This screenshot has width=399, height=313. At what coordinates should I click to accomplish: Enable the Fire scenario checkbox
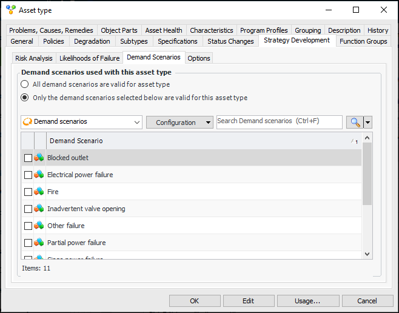click(x=28, y=192)
